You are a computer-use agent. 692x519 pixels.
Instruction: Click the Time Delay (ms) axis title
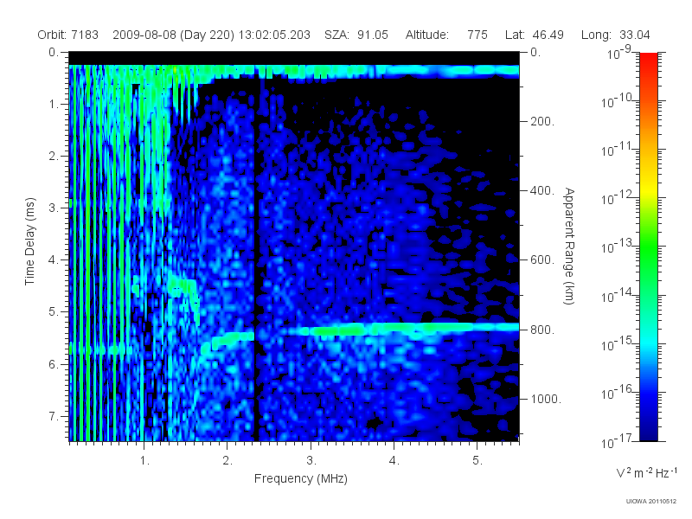[x=29, y=241]
